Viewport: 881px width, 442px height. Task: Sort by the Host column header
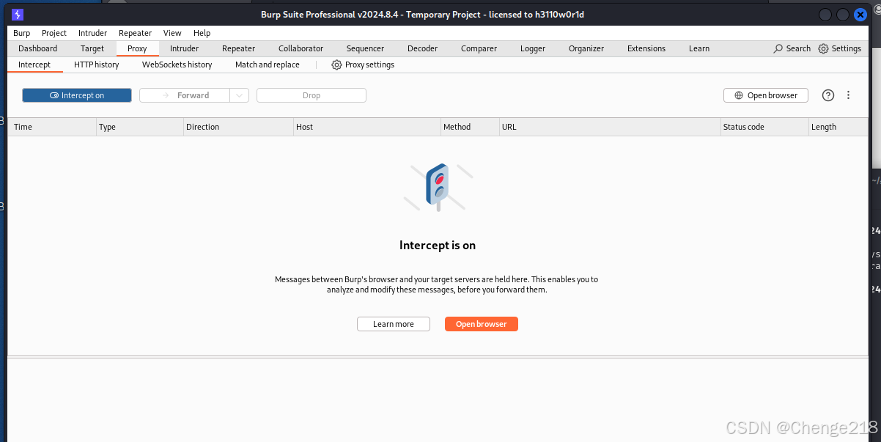(367, 127)
